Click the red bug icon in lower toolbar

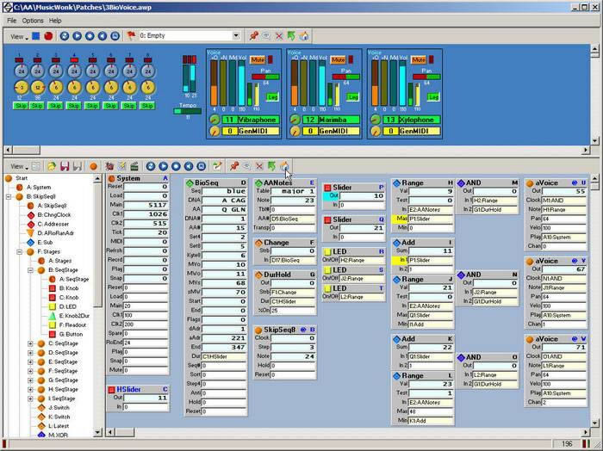[x=109, y=166]
